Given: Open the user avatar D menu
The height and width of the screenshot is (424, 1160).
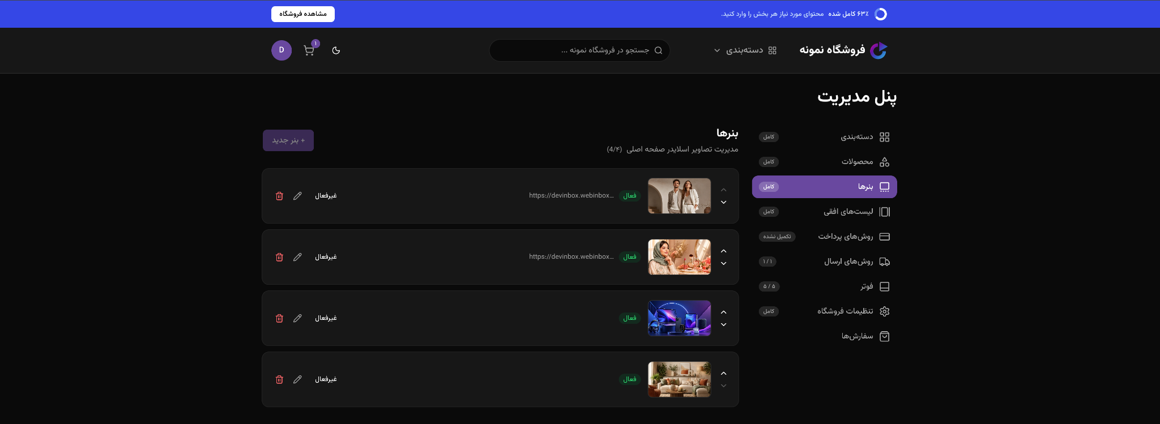Looking at the screenshot, I should point(282,50).
